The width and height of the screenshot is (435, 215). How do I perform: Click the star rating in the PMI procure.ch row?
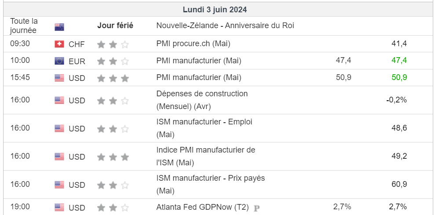coord(113,44)
